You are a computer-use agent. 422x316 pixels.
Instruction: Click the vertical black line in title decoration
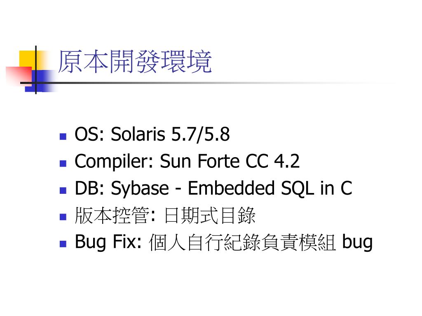pyautogui.click(x=36, y=70)
